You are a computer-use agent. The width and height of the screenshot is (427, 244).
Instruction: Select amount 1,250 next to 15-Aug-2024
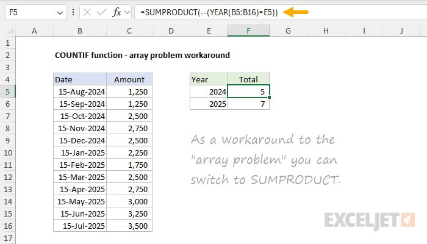pos(129,91)
